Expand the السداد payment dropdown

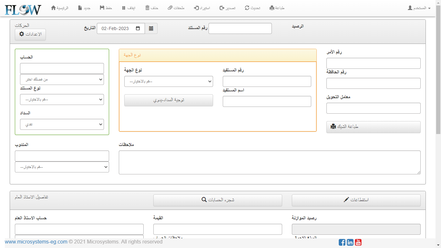62,124
